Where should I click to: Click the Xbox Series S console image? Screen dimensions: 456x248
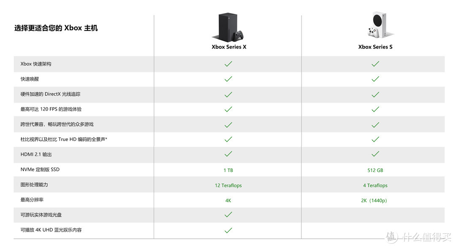380,25
